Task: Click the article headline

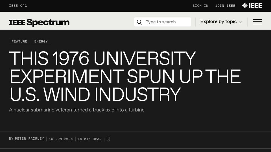Action: click(125, 77)
